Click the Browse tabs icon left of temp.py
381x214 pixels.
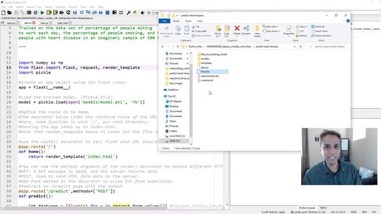[2, 23]
